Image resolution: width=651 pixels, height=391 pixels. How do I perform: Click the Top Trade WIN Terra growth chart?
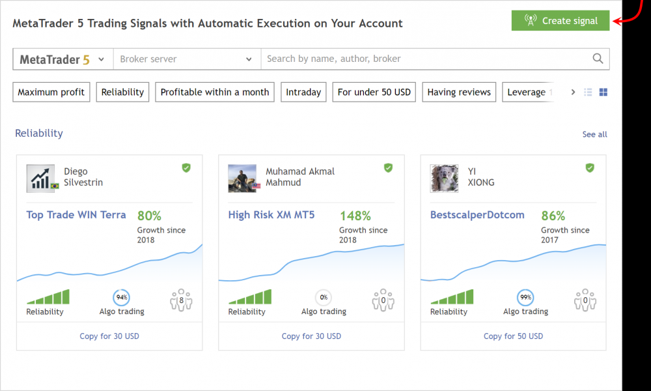coord(109,263)
